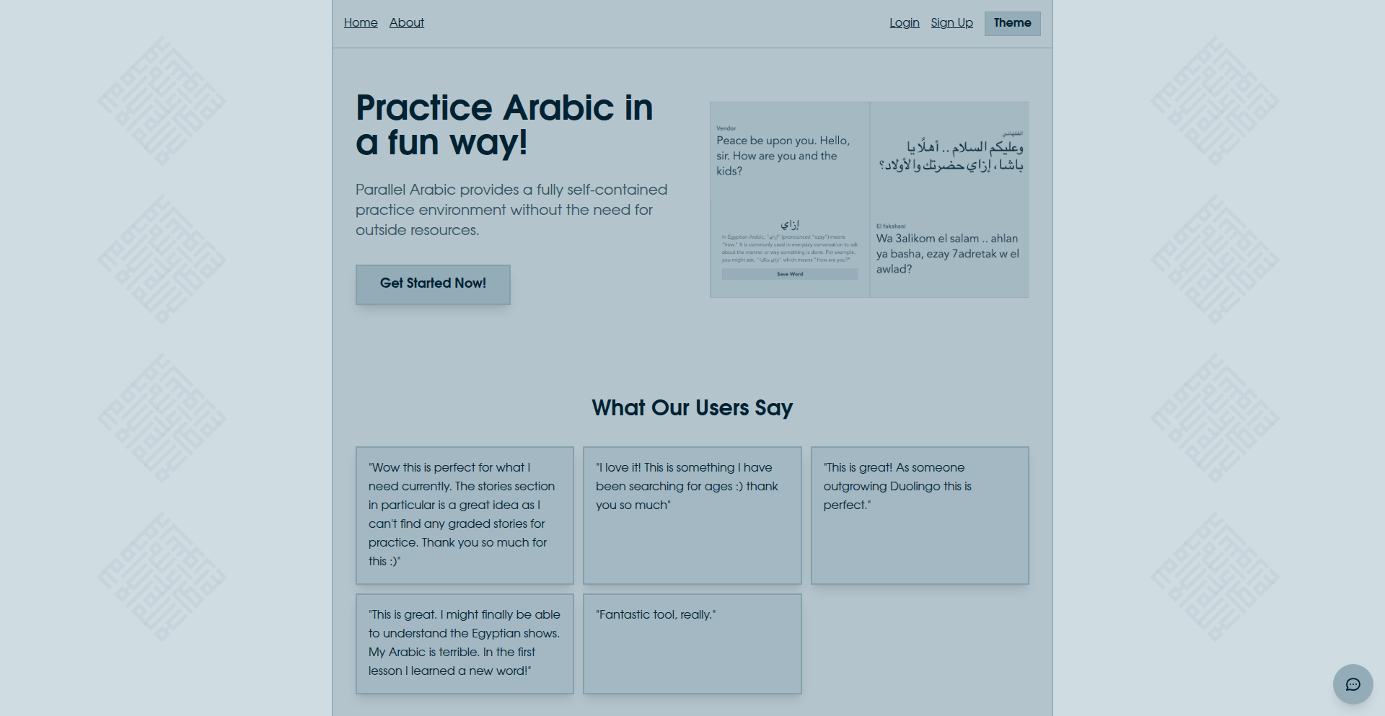
Task: Go to the Home page
Action: tap(361, 23)
